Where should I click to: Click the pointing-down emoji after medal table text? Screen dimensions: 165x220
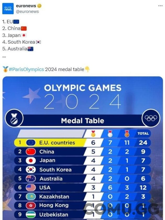click(87, 69)
